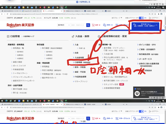Click the マネーブリッジ icon in lower capture
This screenshot has height=124, width=166.
click(117, 118)
